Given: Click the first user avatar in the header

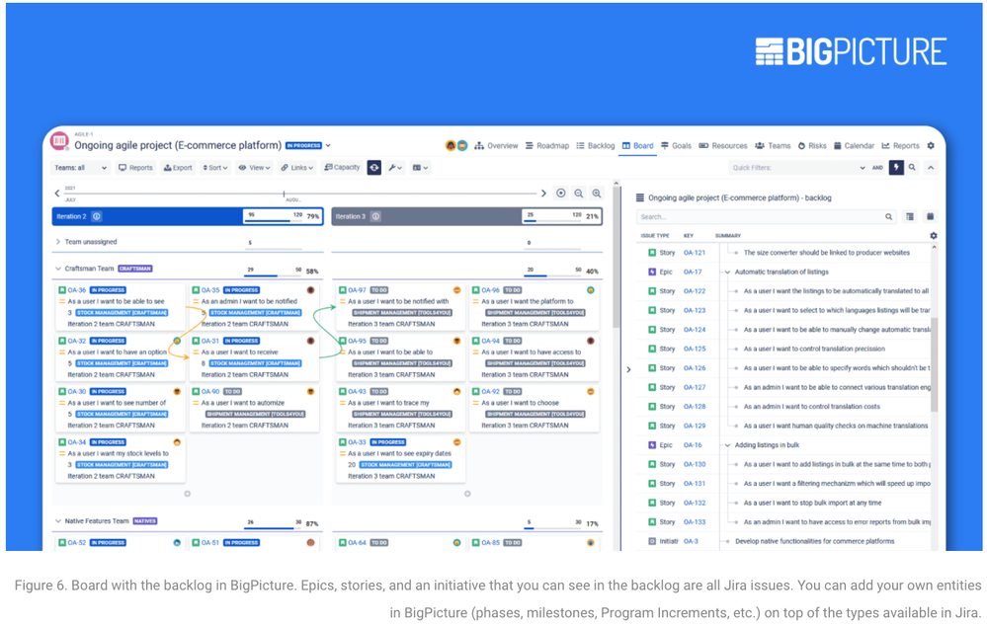Looking at the screenshot, I should pos(451,146).
